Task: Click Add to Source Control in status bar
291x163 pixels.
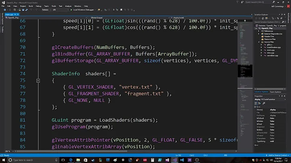Action: click(x=277, y=155)
